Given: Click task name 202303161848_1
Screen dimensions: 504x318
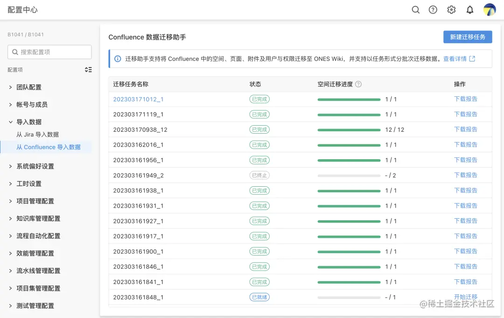Looking at the screenshot, I should click(138, 298).
